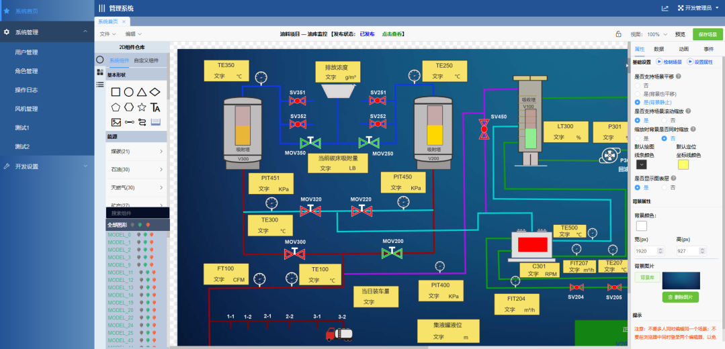Choose the image component icon
The height and width of the screenshot is (349, 725).
pyautogui.click(x=116, y=122)
